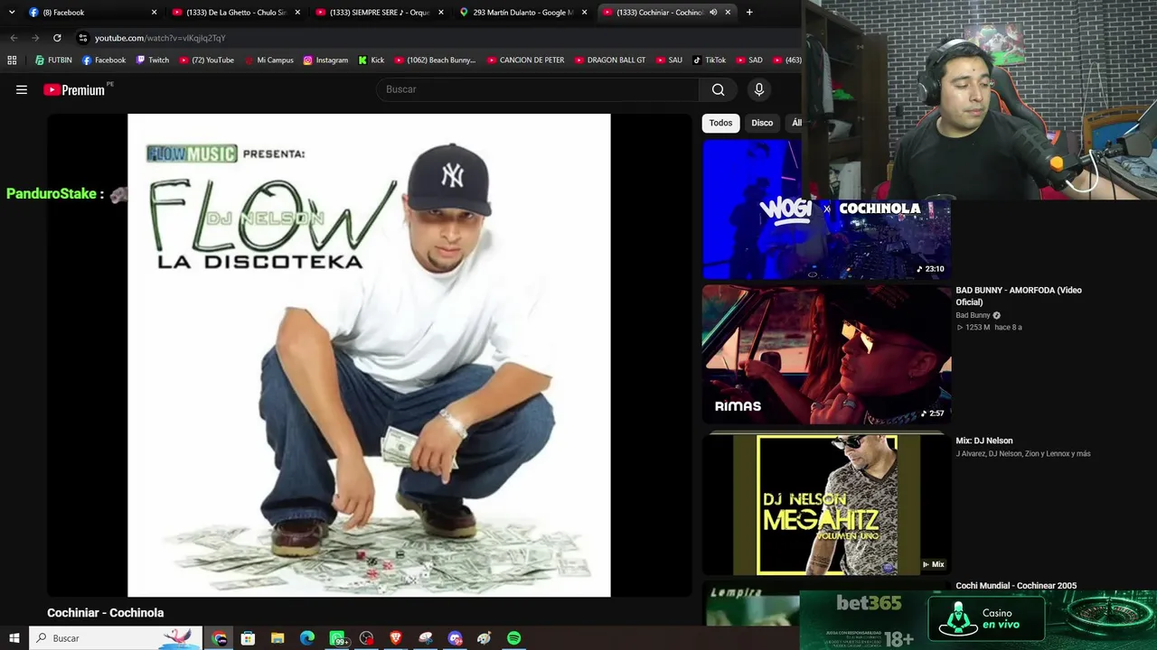Focus the YouTube Buscar search field
The height and width of the screenshot is (650, 1157).
click(x=538, y=89)
